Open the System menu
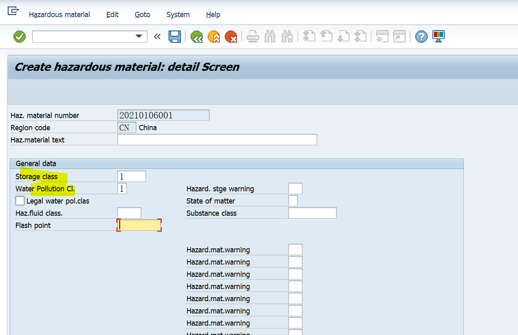518x335 pixels. click(178, 14)
